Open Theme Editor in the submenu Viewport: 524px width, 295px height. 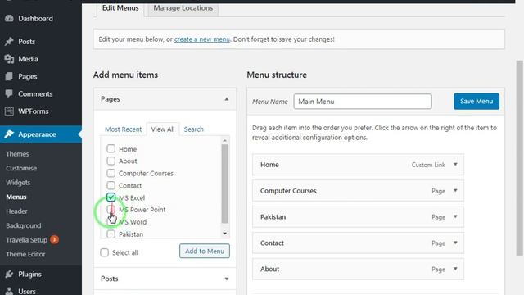(25, 254)
